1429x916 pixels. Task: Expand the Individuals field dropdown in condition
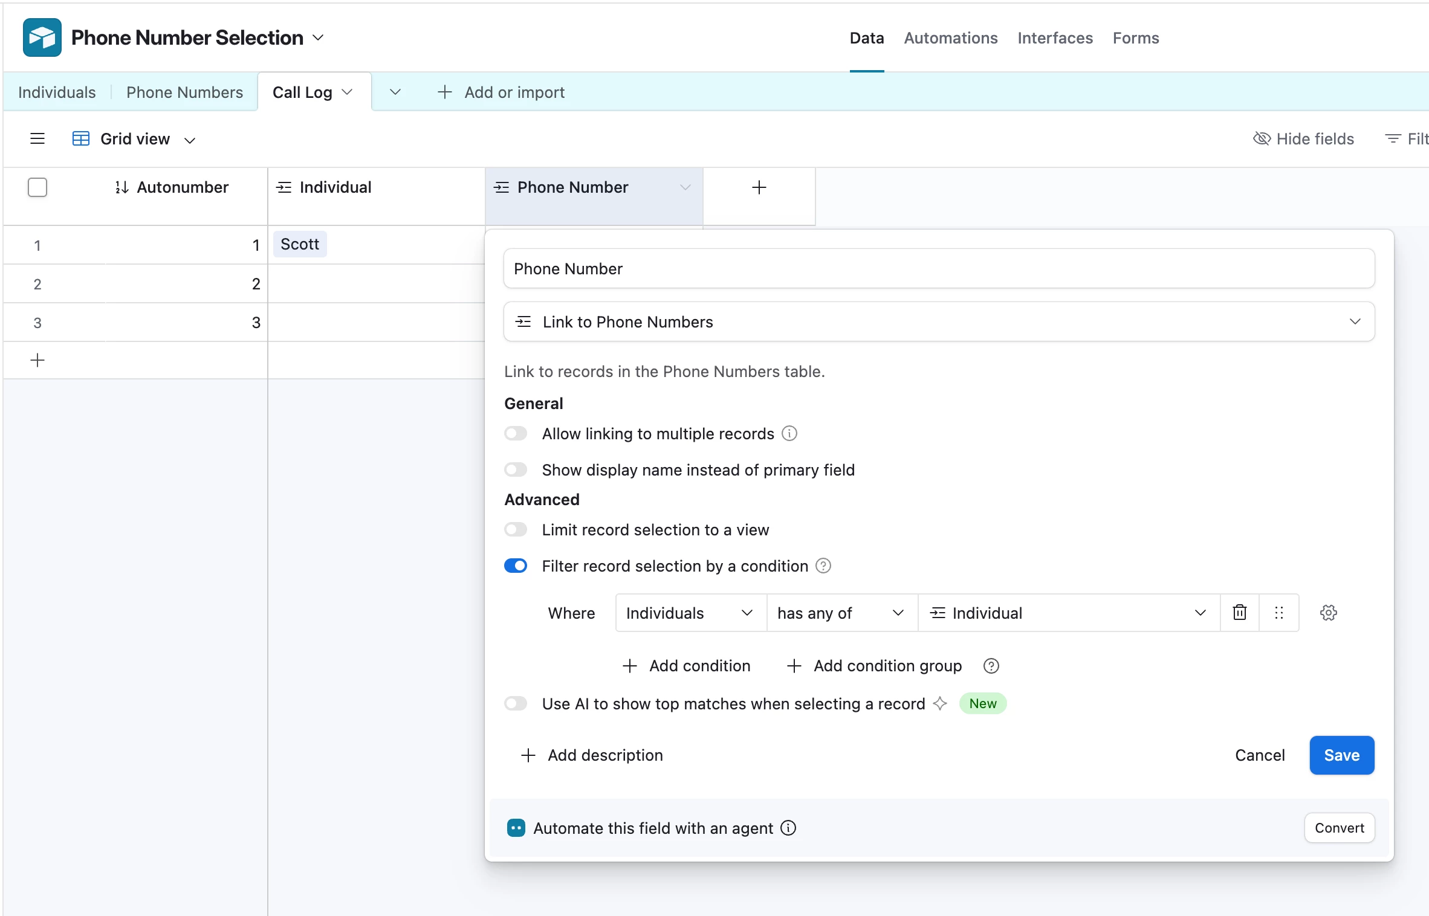click(x=690, y=613)
